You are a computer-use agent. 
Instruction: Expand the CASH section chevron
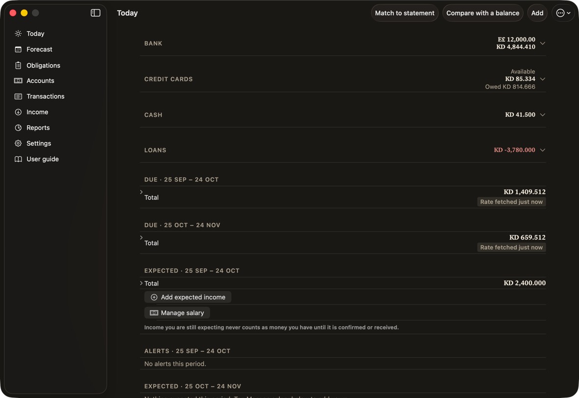click(542, 115)
